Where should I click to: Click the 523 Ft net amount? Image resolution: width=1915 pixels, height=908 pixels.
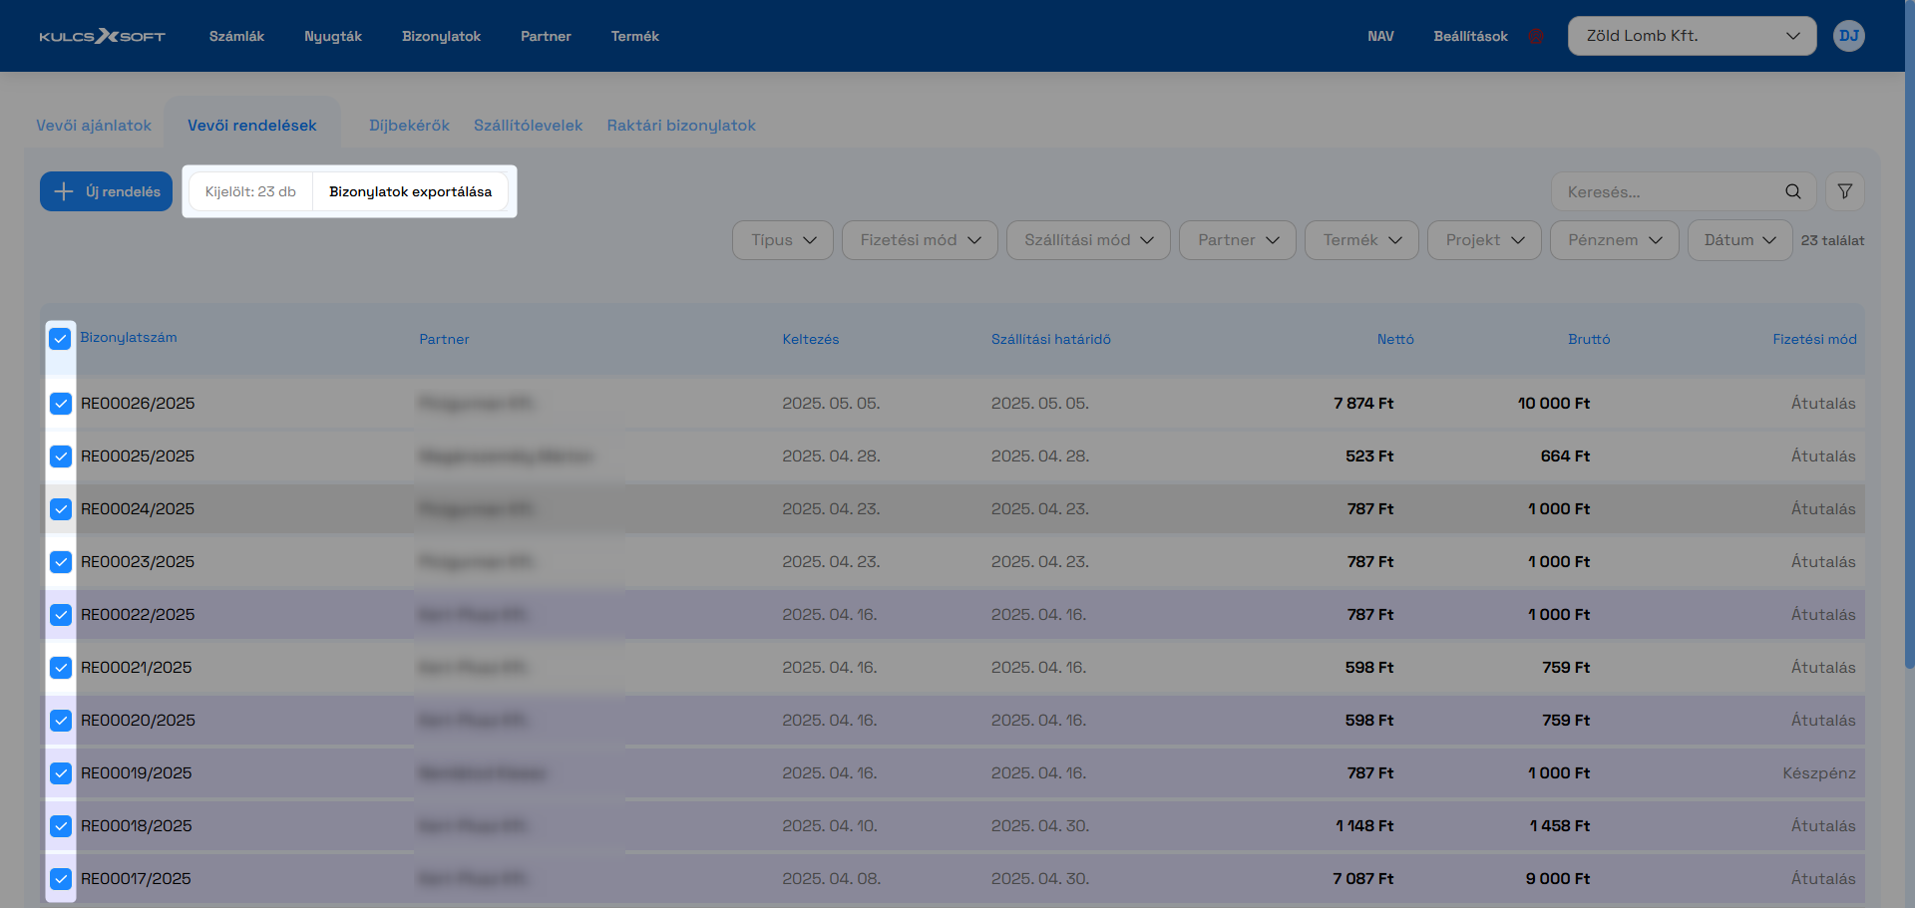1369,456
